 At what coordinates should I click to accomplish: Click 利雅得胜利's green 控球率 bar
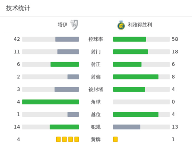(x=130, y=39)
